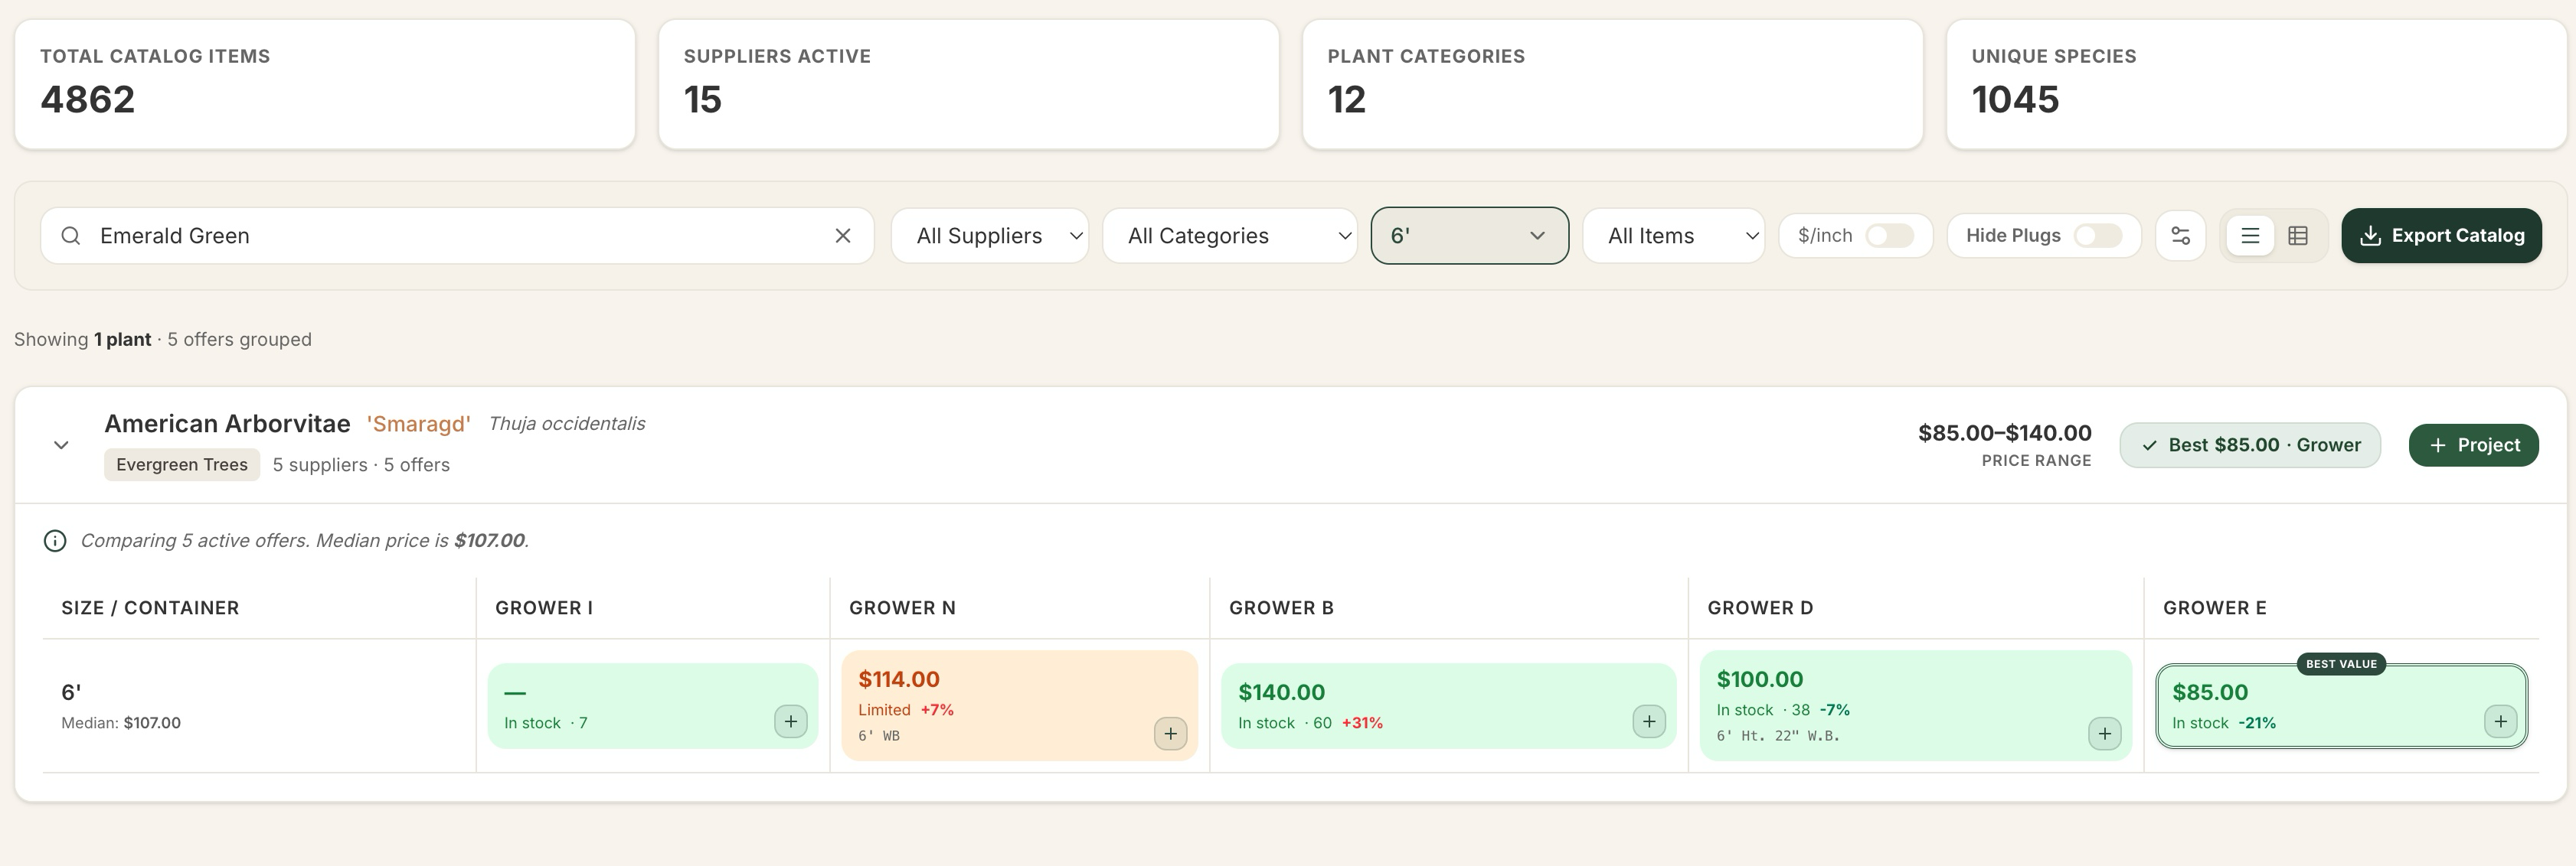Viewport: 2576px width, 866px height.
Task: Click the info icon beside median note
Action: 55,540
